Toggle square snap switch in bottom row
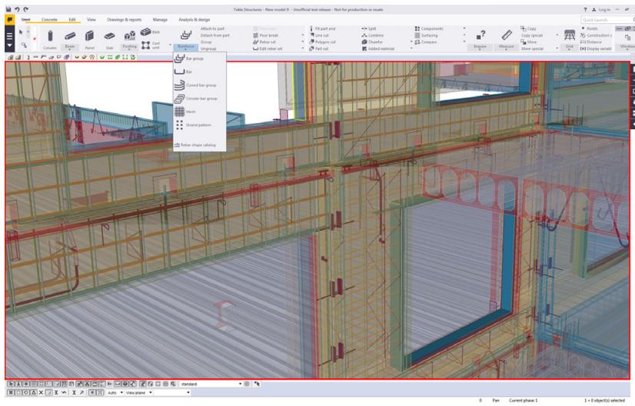Image resolution: width=635 pixels, height=406 pixels. pos(18,392)
